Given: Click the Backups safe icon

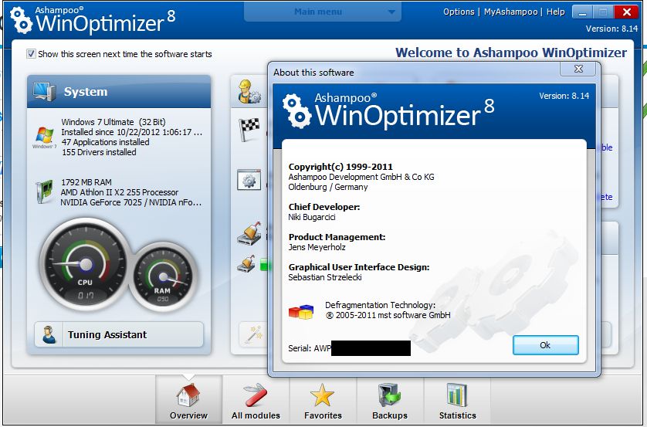Looking at the screenshot, I should (389, 395).
